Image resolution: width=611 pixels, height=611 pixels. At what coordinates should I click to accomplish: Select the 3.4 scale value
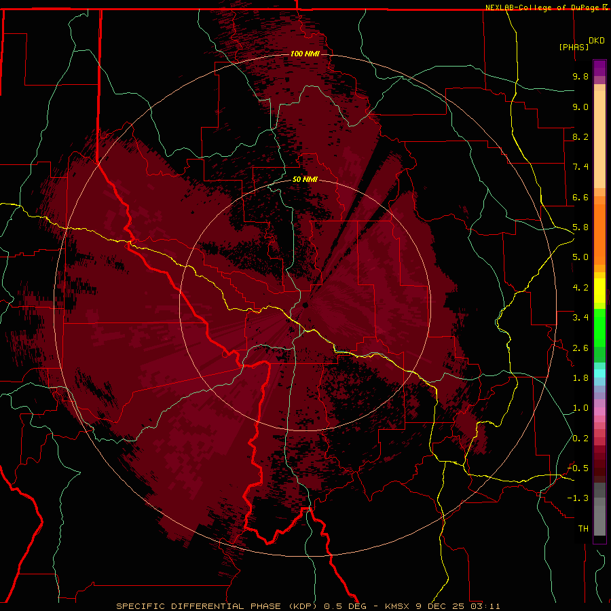[580, 318]
